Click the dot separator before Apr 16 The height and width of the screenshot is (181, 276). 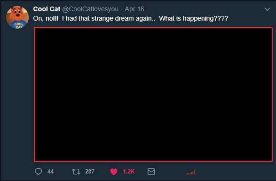pos(122,9)
